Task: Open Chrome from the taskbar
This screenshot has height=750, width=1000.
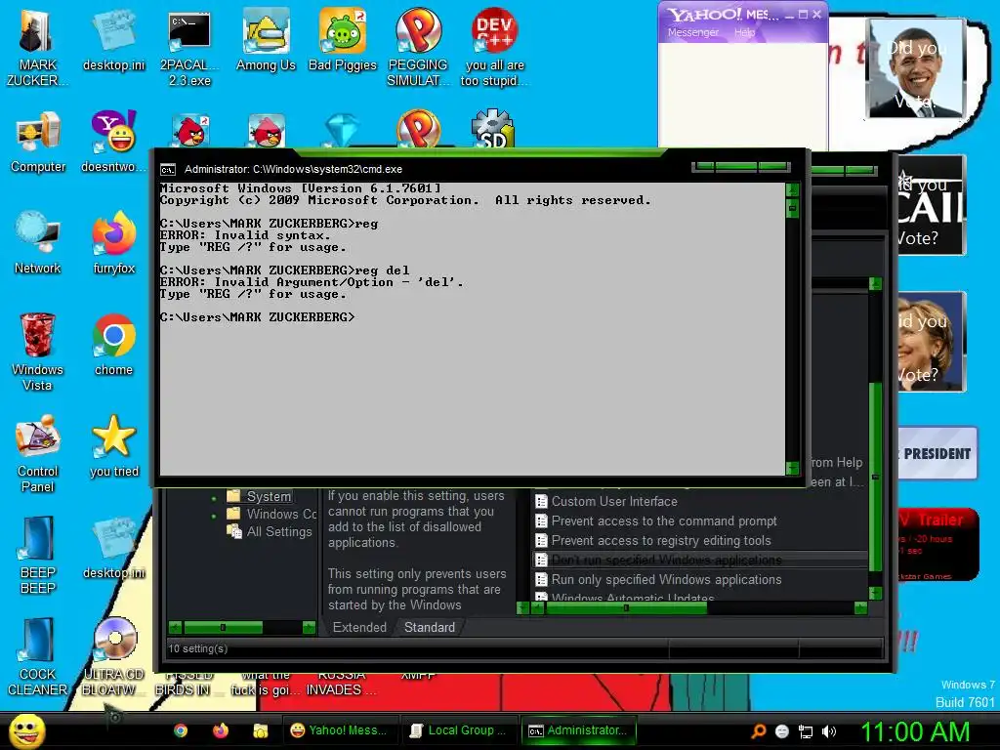Action: (181, 730)
